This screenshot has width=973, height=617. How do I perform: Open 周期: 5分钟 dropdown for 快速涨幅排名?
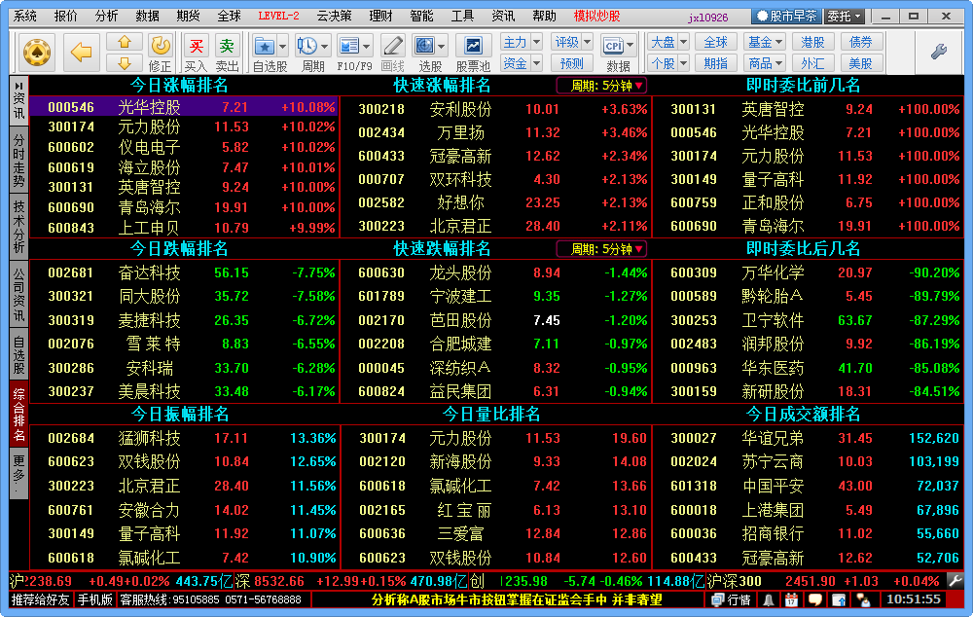tap(602, 86)
